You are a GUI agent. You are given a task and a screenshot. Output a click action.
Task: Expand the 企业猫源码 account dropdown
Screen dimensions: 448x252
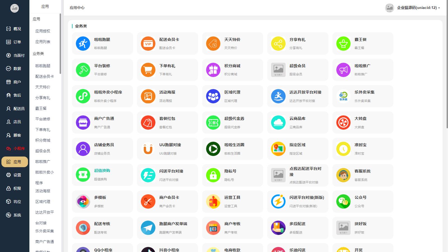pos(418,8)
